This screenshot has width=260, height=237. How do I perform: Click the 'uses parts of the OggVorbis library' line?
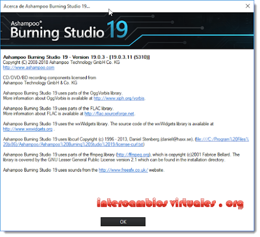(x=63, y=93)
